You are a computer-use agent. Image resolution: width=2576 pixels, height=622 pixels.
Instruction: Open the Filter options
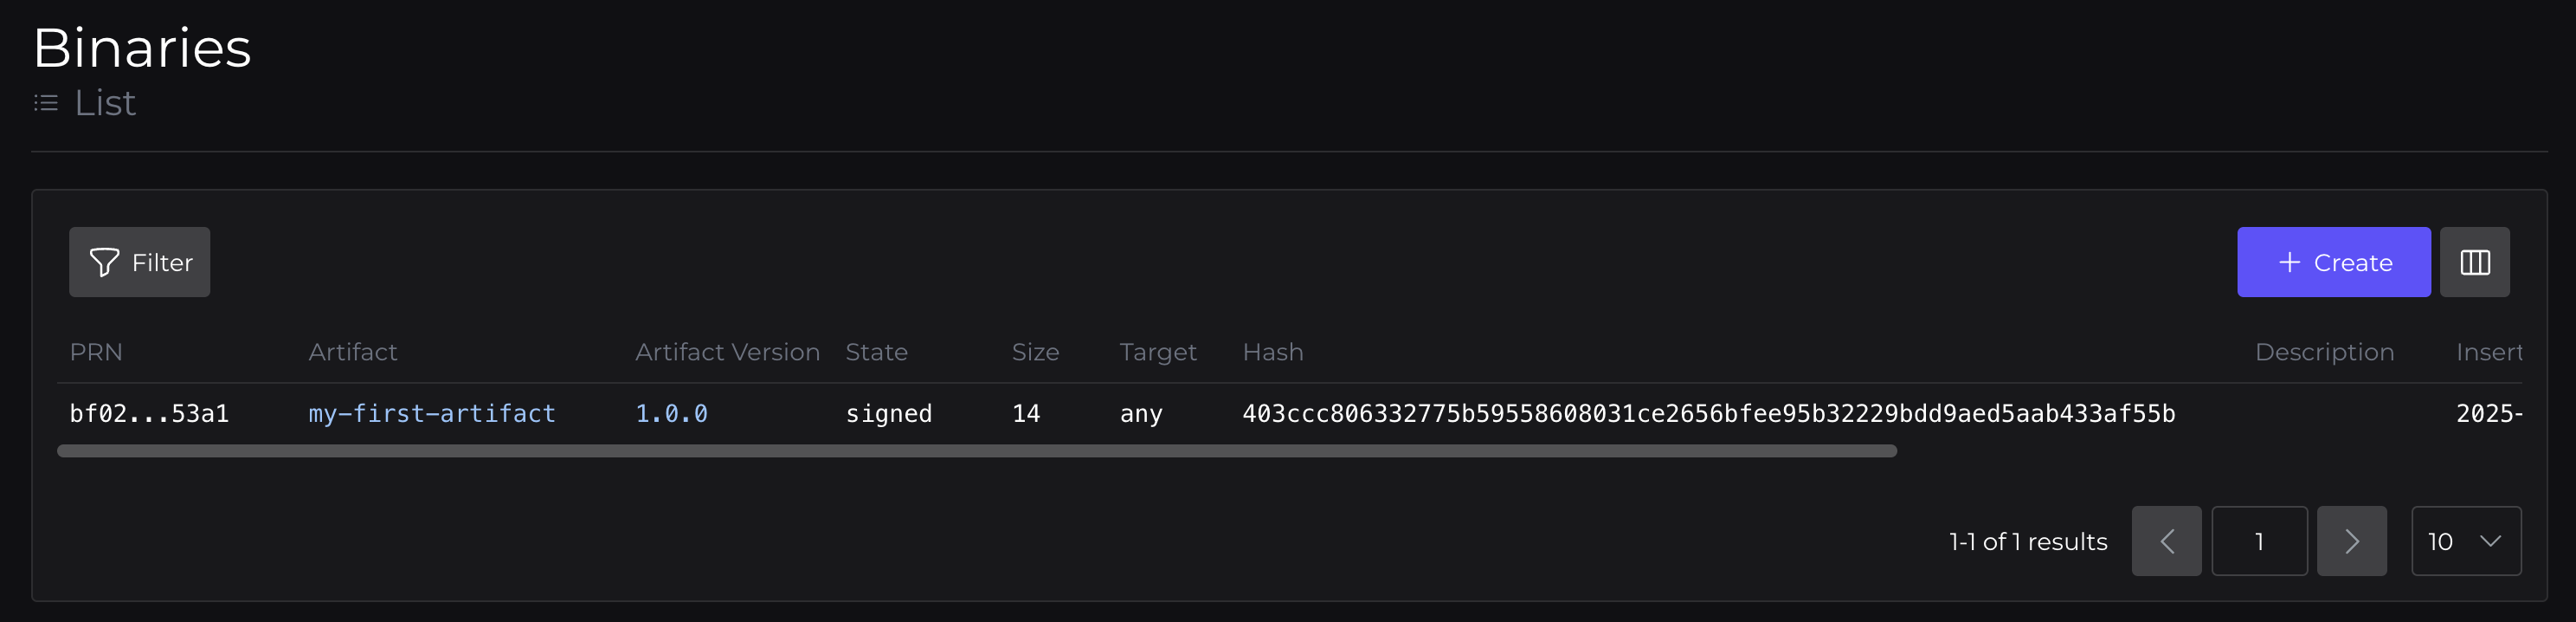pyautogui.click(x=140, y=262)
